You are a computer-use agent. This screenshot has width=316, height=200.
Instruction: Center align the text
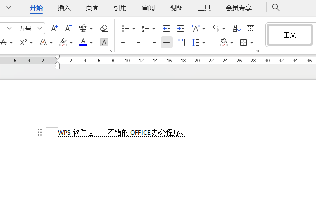138,42
